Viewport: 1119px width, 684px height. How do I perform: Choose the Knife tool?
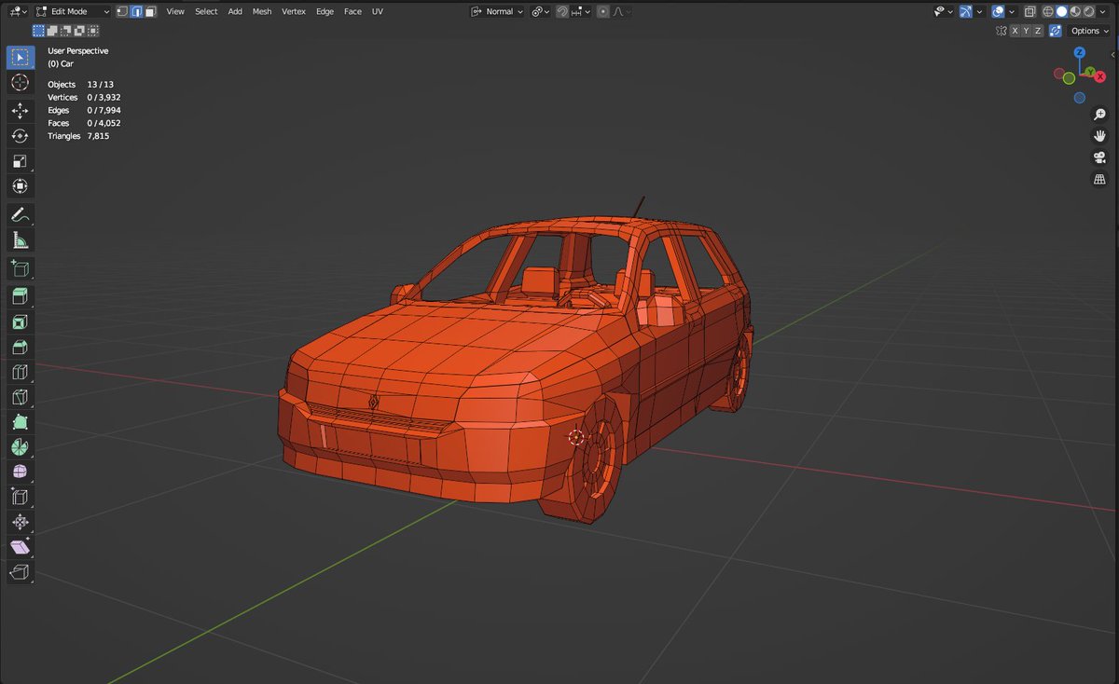(x=20, y=397)
